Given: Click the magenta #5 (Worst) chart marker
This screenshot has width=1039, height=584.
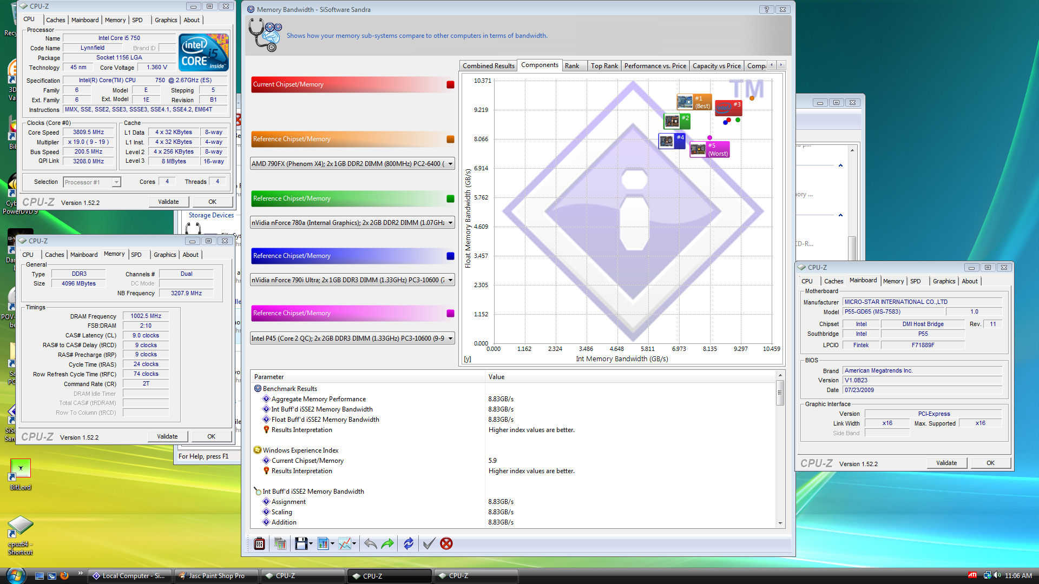Looking at the screenshot, I should click(x=709, y=149).
